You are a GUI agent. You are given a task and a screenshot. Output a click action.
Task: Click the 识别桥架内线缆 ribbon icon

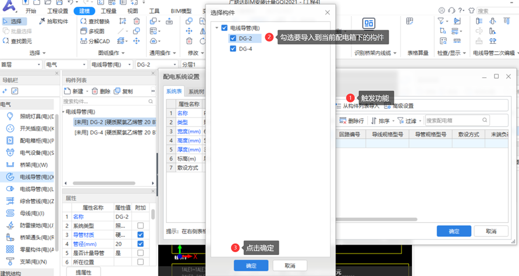[368, 23]
